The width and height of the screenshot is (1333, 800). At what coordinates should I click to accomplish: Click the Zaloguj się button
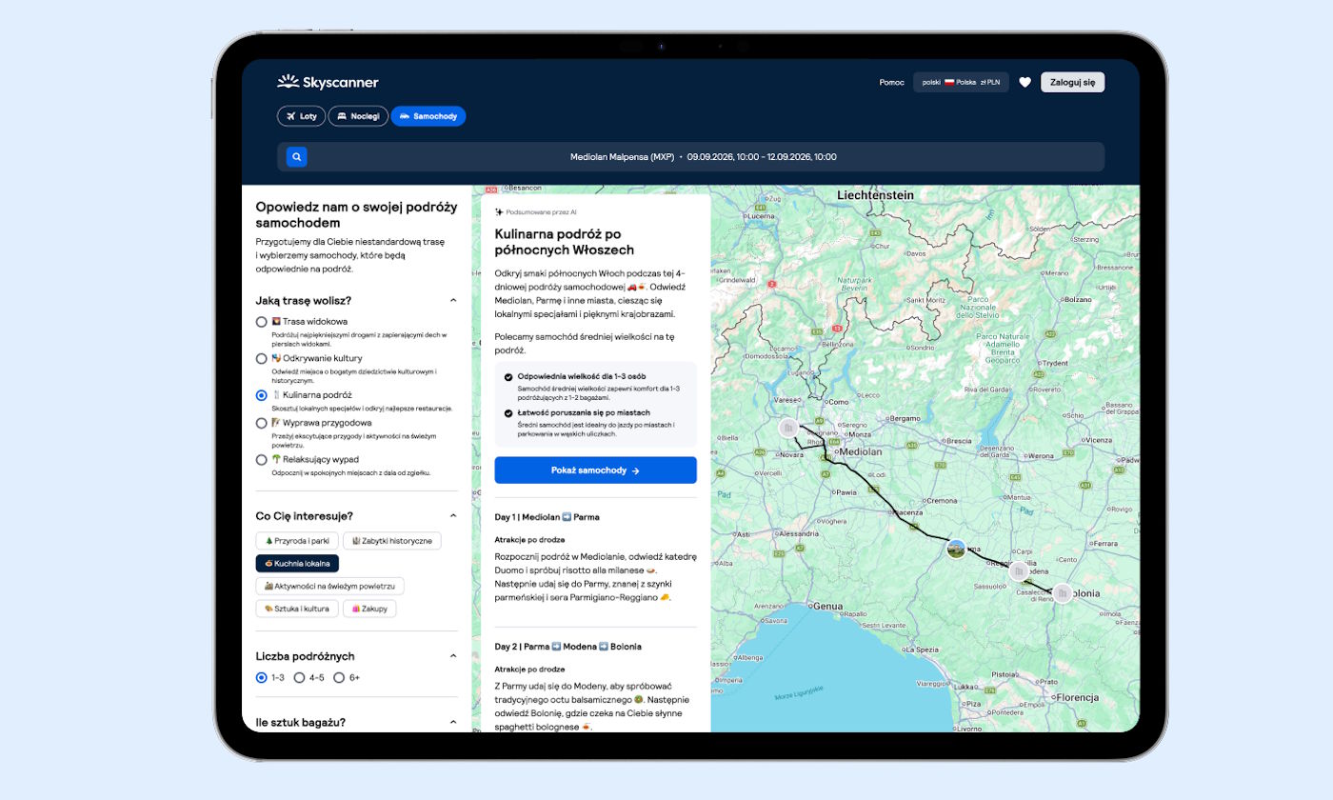coord(1072,82)
